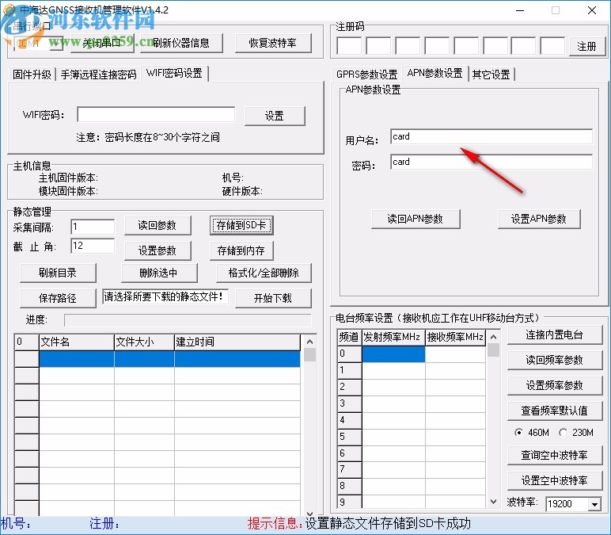Focus the WIFI密码 input field
This screenshot has height=535, width=611.
pyautogui.click(x=156, y=115)
